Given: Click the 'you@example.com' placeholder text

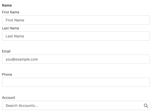Looking at the screenshot, I should [22, 59].
